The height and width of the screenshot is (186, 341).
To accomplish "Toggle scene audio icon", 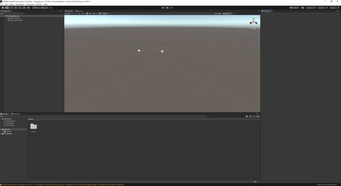I will (x=90, y=14).
